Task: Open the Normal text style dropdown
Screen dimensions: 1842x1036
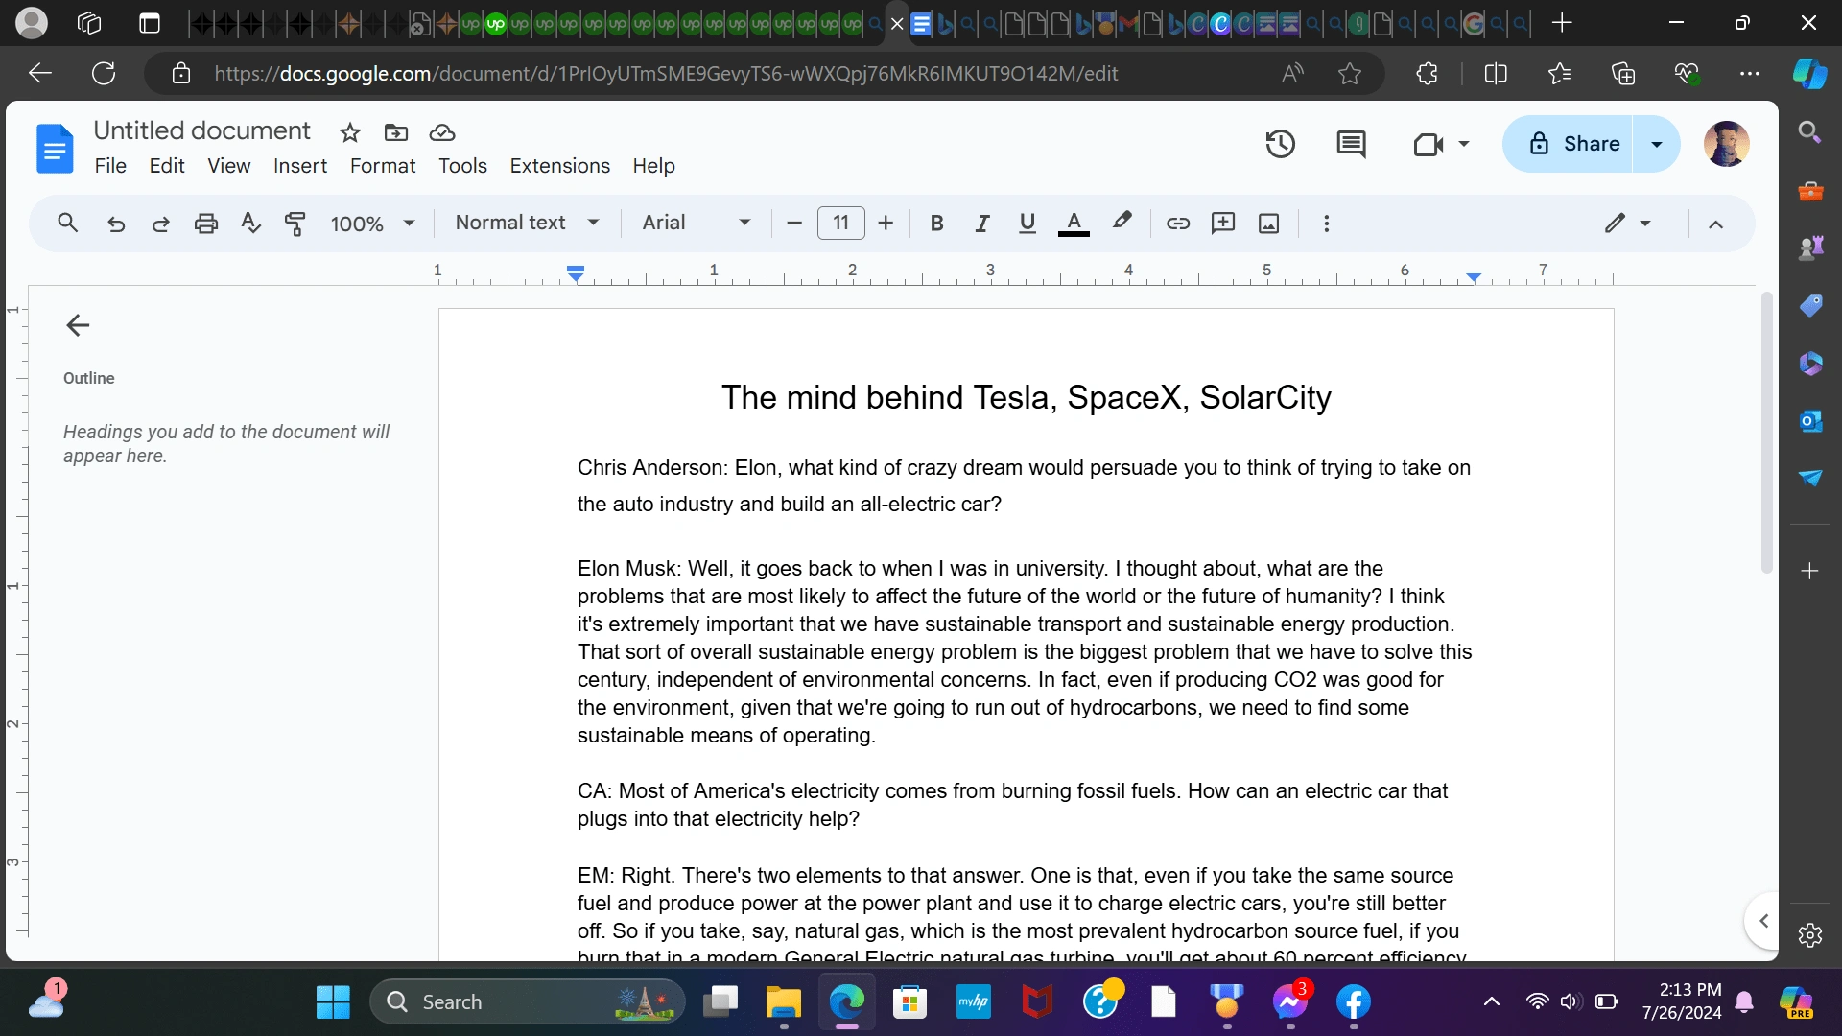Action: coord(527,223)
